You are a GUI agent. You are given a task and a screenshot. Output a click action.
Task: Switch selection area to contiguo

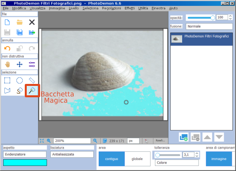111,159
